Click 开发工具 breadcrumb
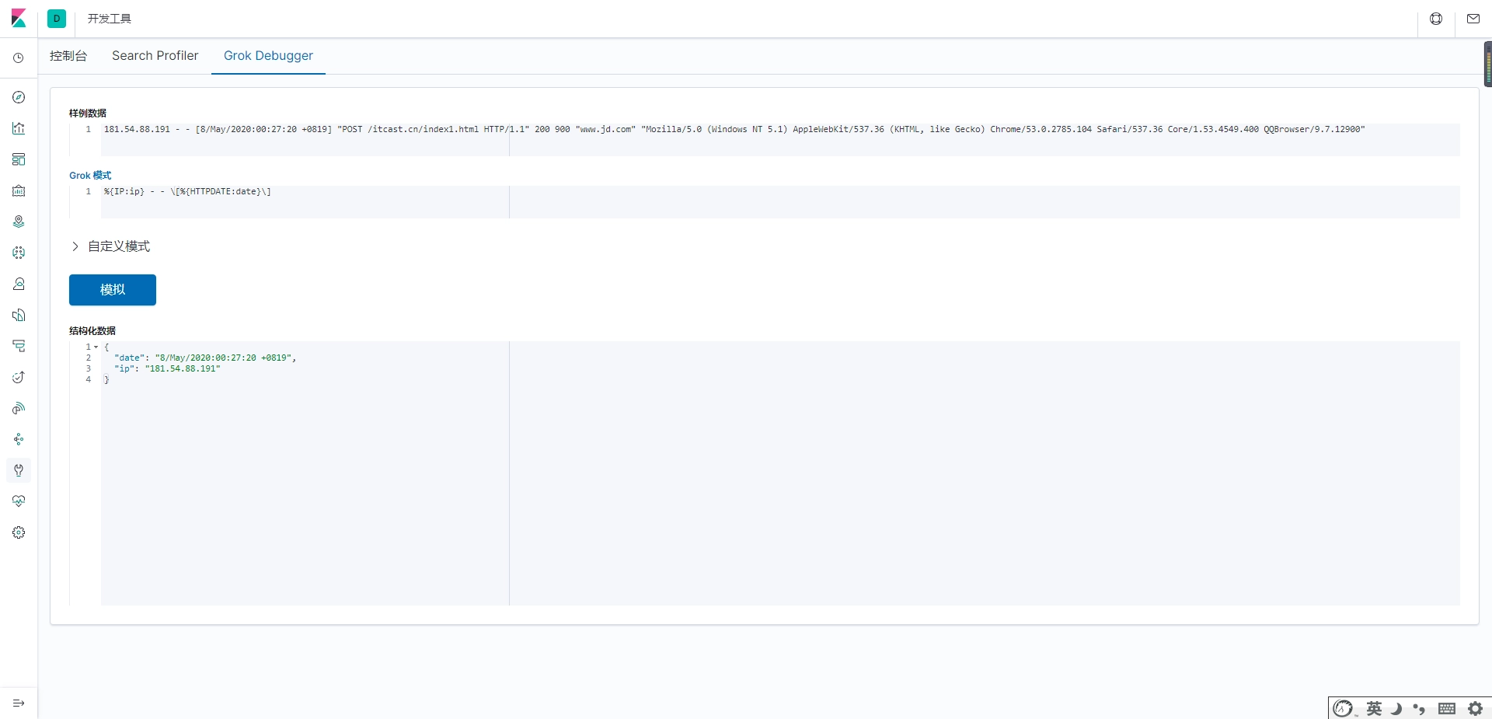The width and height of the screenshot is (1492, 719). point(110,19)
